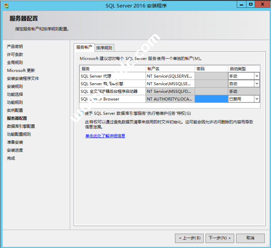271x248 pixels.
Task: Switch to the 排序规则 tab
Action: [104, 48]
